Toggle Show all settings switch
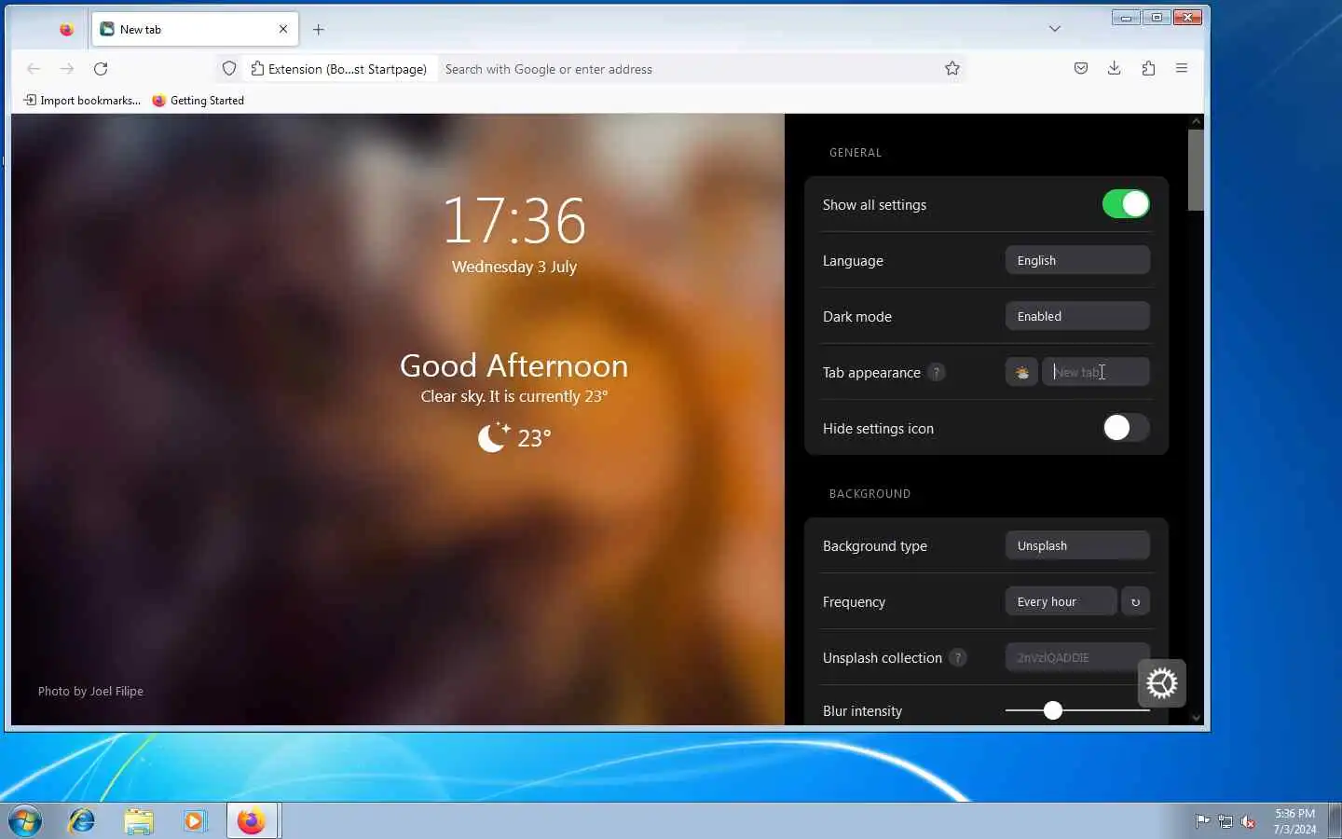Screen dimensions: 1342x839 pos(1125,204)
